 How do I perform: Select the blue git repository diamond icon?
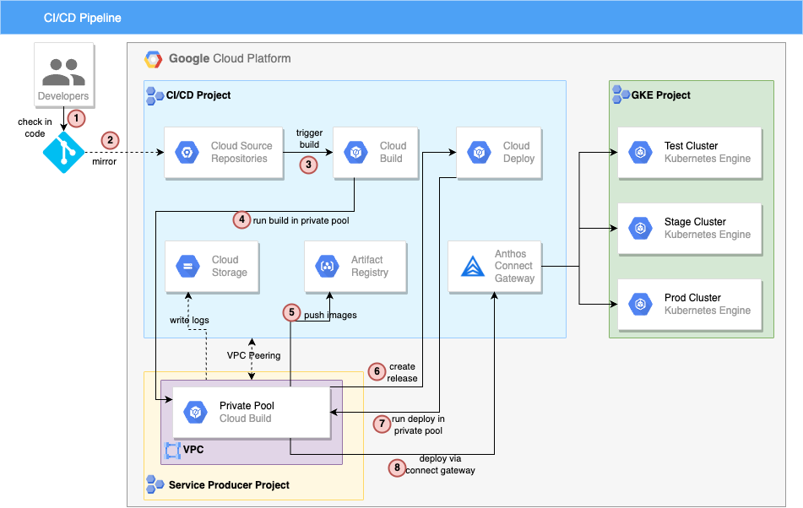point(63,153)
